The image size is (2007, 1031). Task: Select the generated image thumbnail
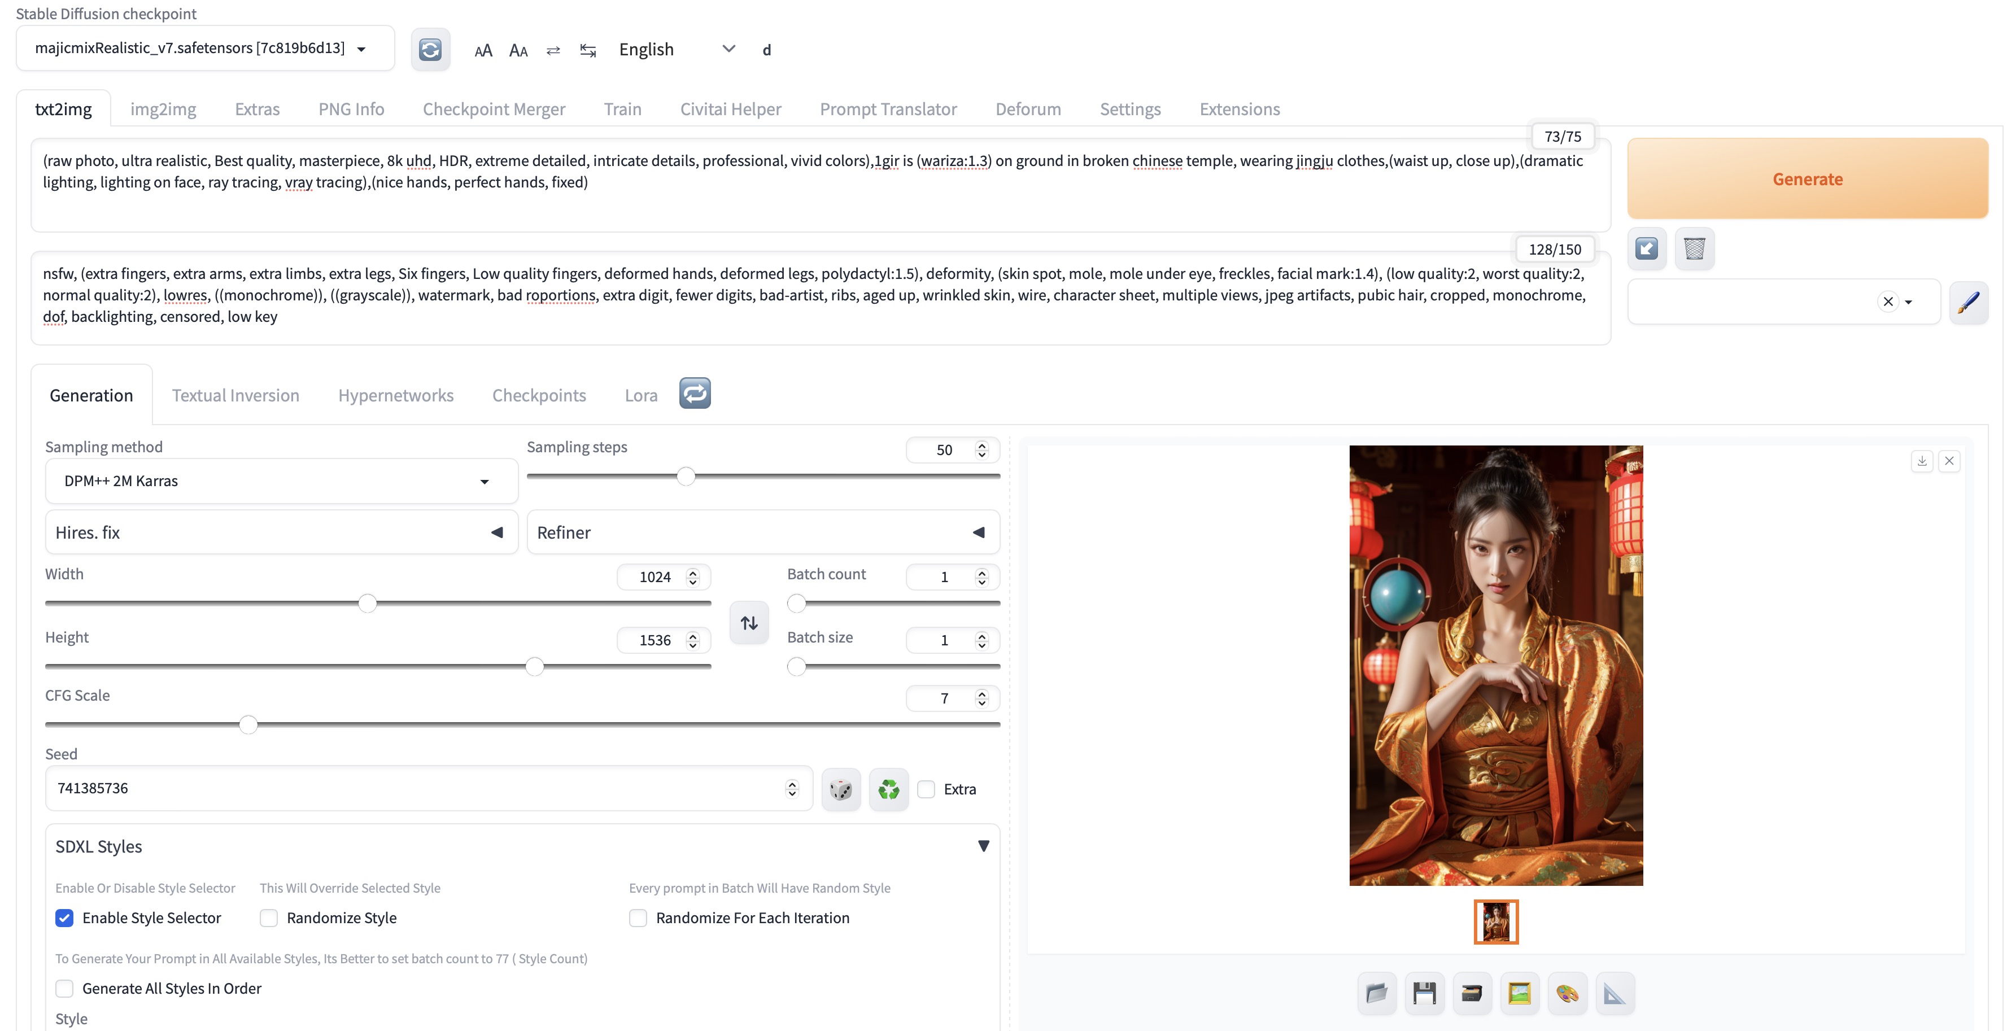[x=1495, y=922]
